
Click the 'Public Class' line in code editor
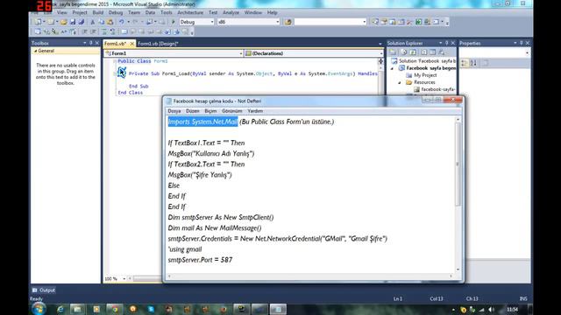tap(143, 61)
